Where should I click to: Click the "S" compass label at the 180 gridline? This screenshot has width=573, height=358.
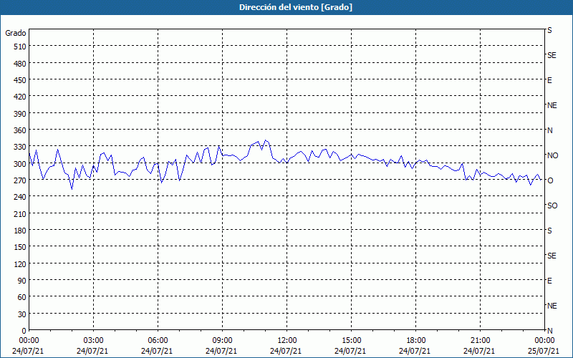(549, 231)
